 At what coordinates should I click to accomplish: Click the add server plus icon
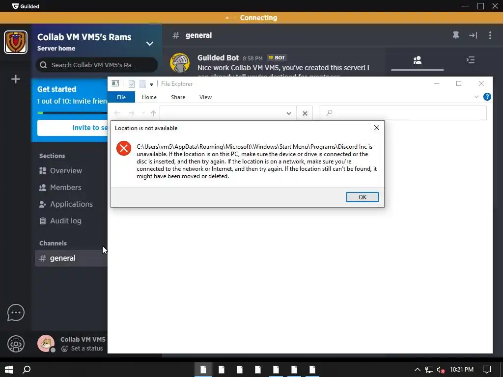(x=15, y=79)
